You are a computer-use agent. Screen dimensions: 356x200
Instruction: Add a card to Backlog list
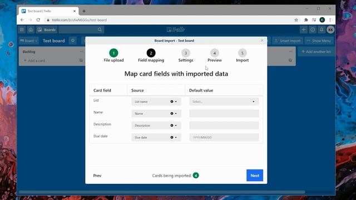coord(34,61)
